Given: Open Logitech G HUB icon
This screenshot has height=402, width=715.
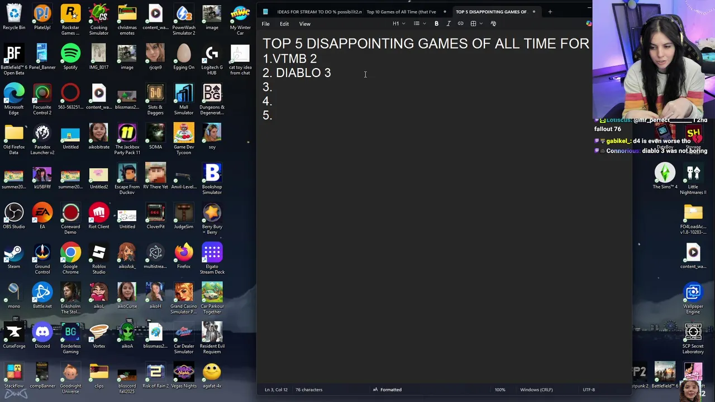Looking at the screenshot, I should point(212,60).
